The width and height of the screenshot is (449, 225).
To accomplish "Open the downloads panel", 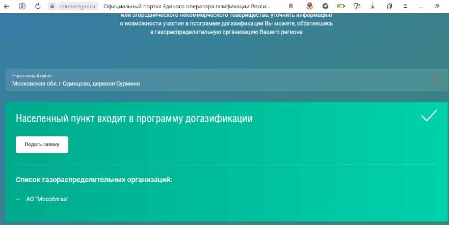I will 373,6.
